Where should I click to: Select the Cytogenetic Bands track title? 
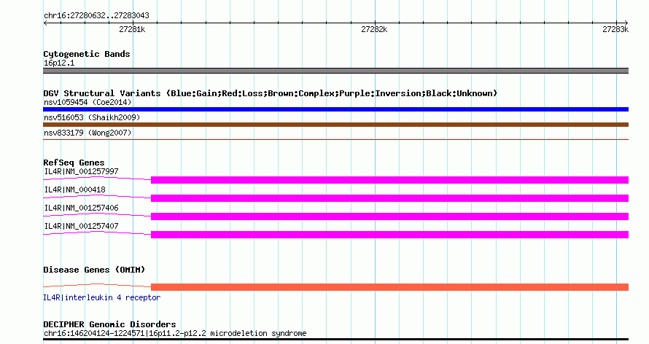click(x=87, y=54)
